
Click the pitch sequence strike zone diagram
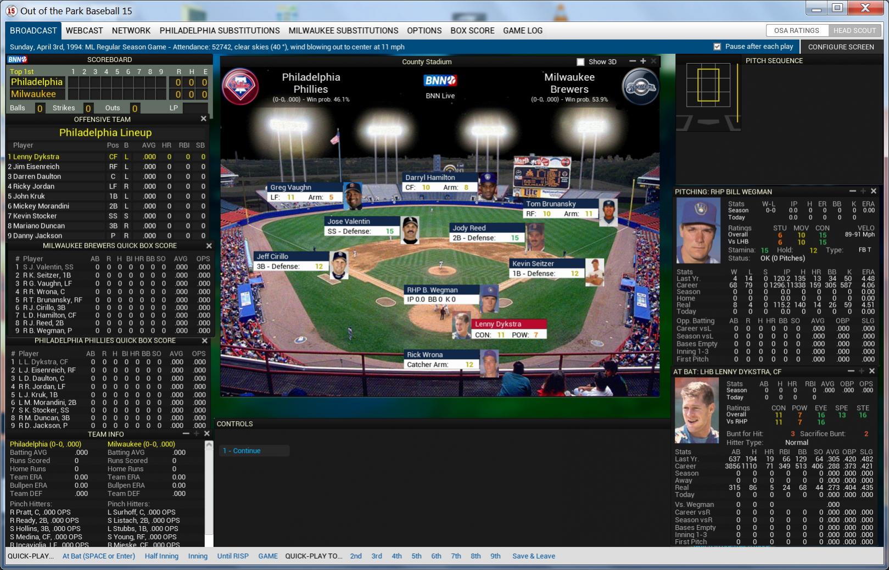coord(708,85)
